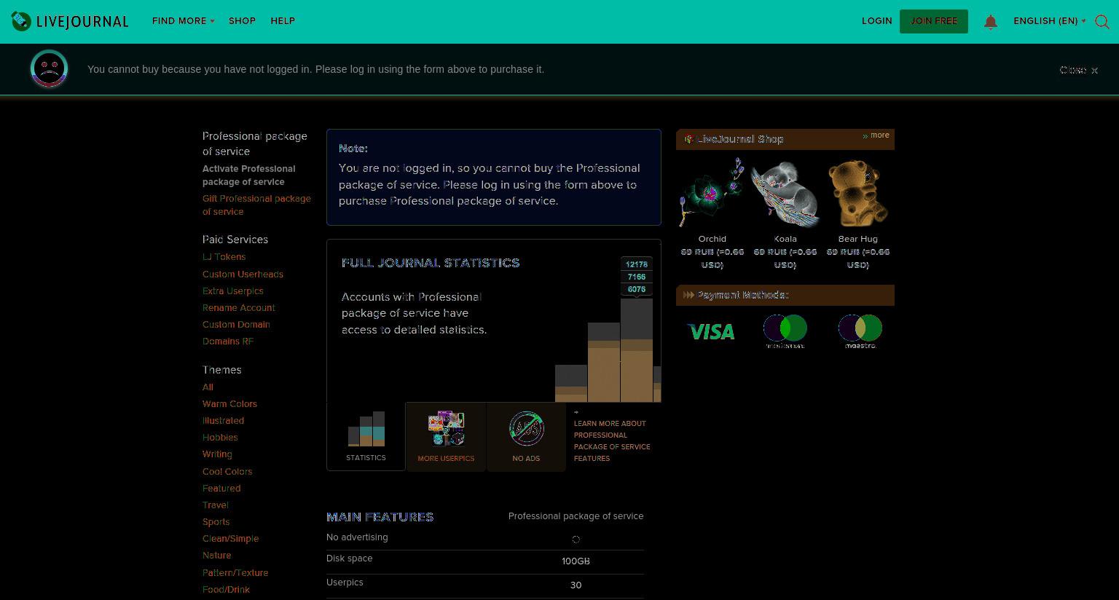Select the Hobbies theme category
This screenshot has height=600, width=1119.
(220, 438)
